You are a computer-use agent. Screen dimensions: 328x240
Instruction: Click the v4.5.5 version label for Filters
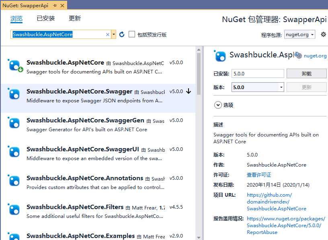pyautogui.click(x=176, y=207)
